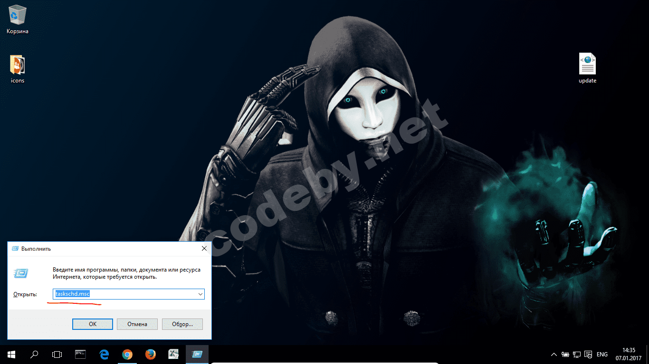
Task: Select the update file on the desktop
Action: 587,68
